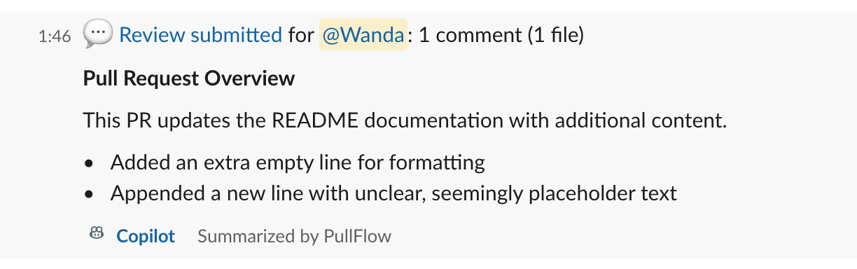
Task: Click the speech bubble review icon
Action: (x=98, y=34)
